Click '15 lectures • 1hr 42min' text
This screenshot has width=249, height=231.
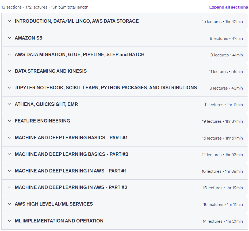click(222, 22)
